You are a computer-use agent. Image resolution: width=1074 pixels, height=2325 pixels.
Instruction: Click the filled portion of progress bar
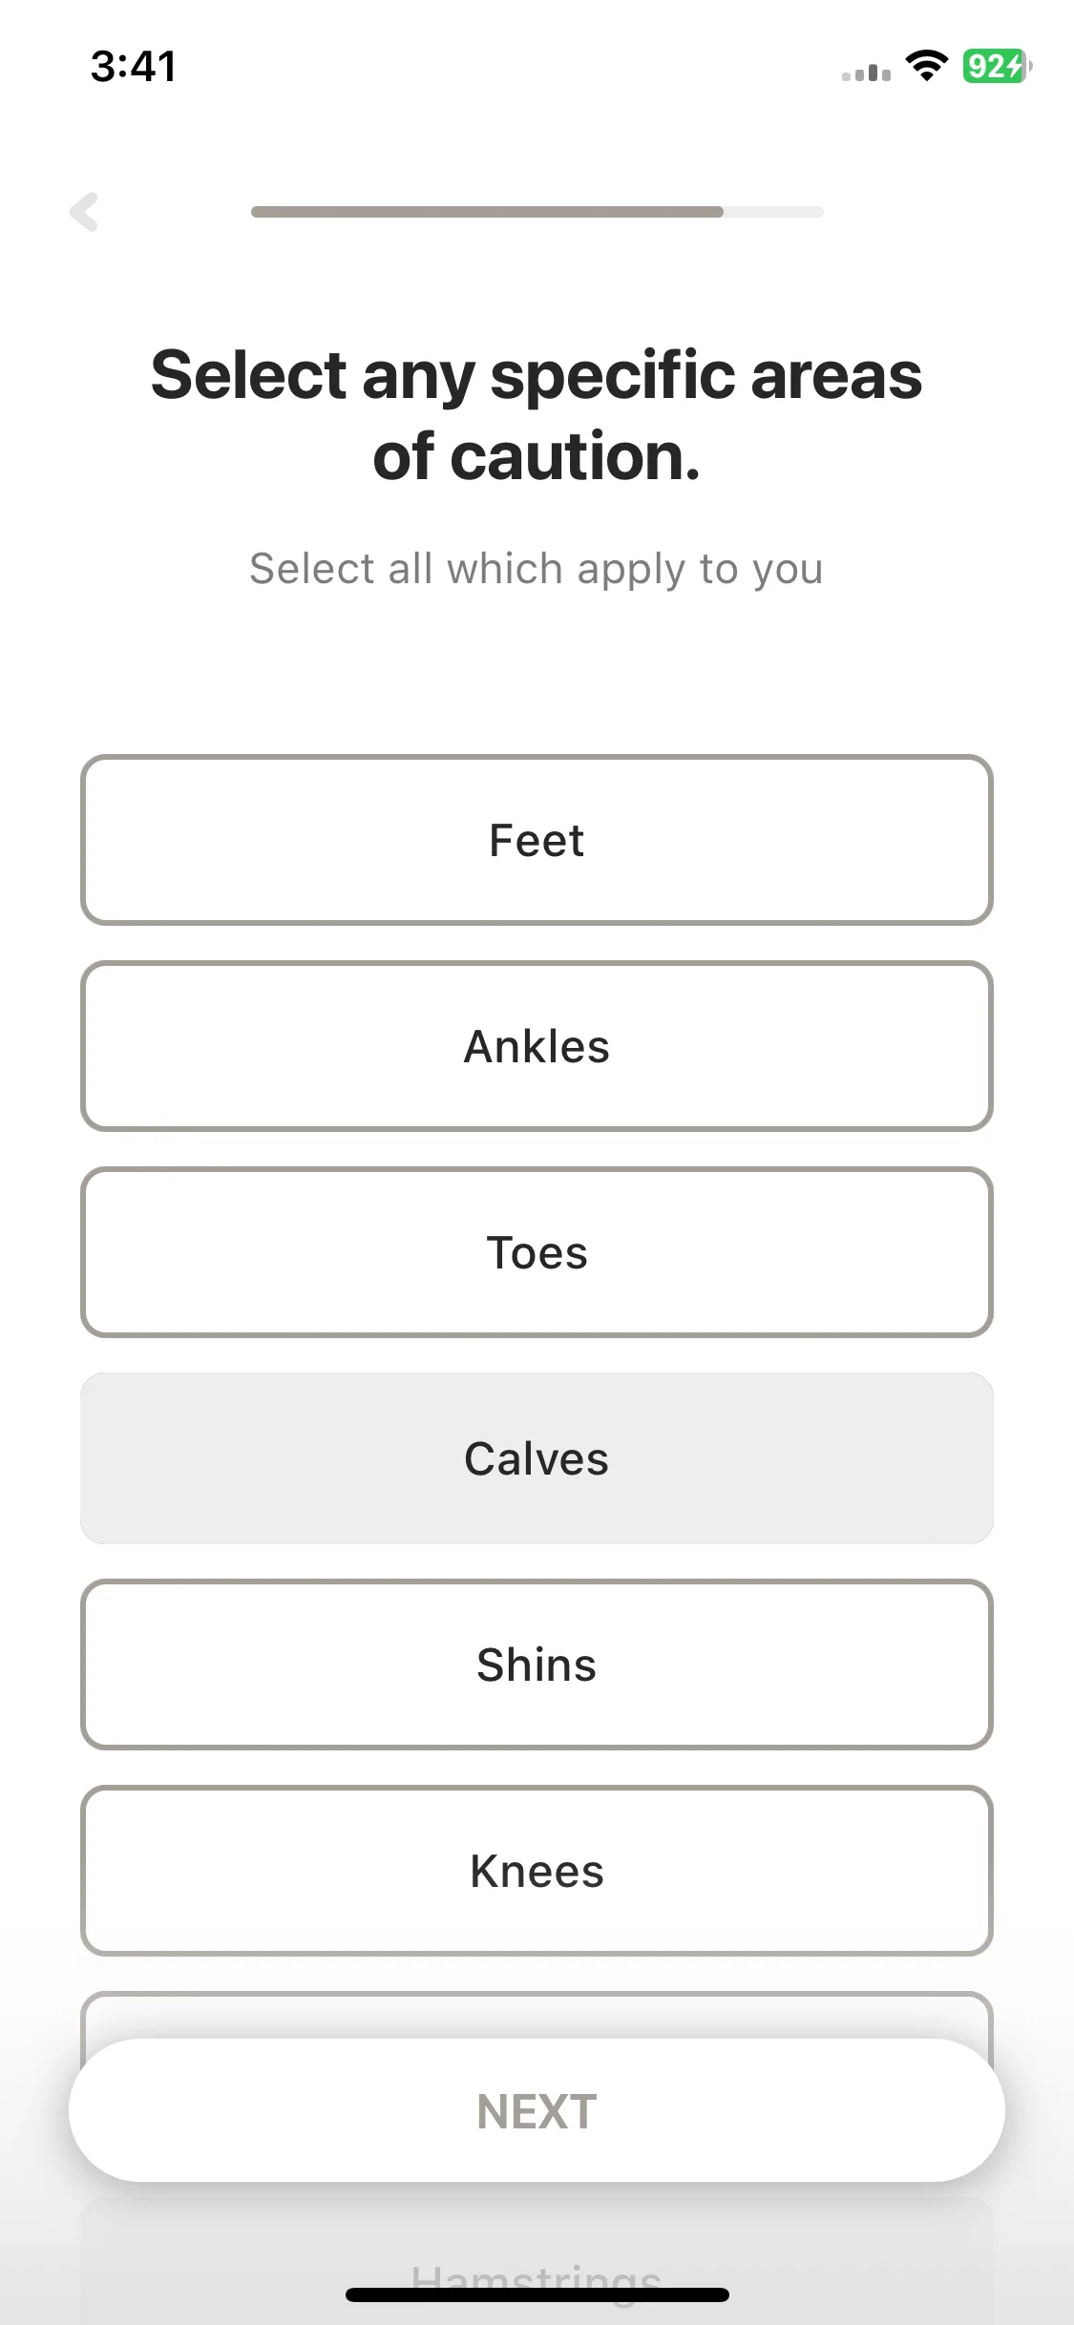(x=487, y=212)
